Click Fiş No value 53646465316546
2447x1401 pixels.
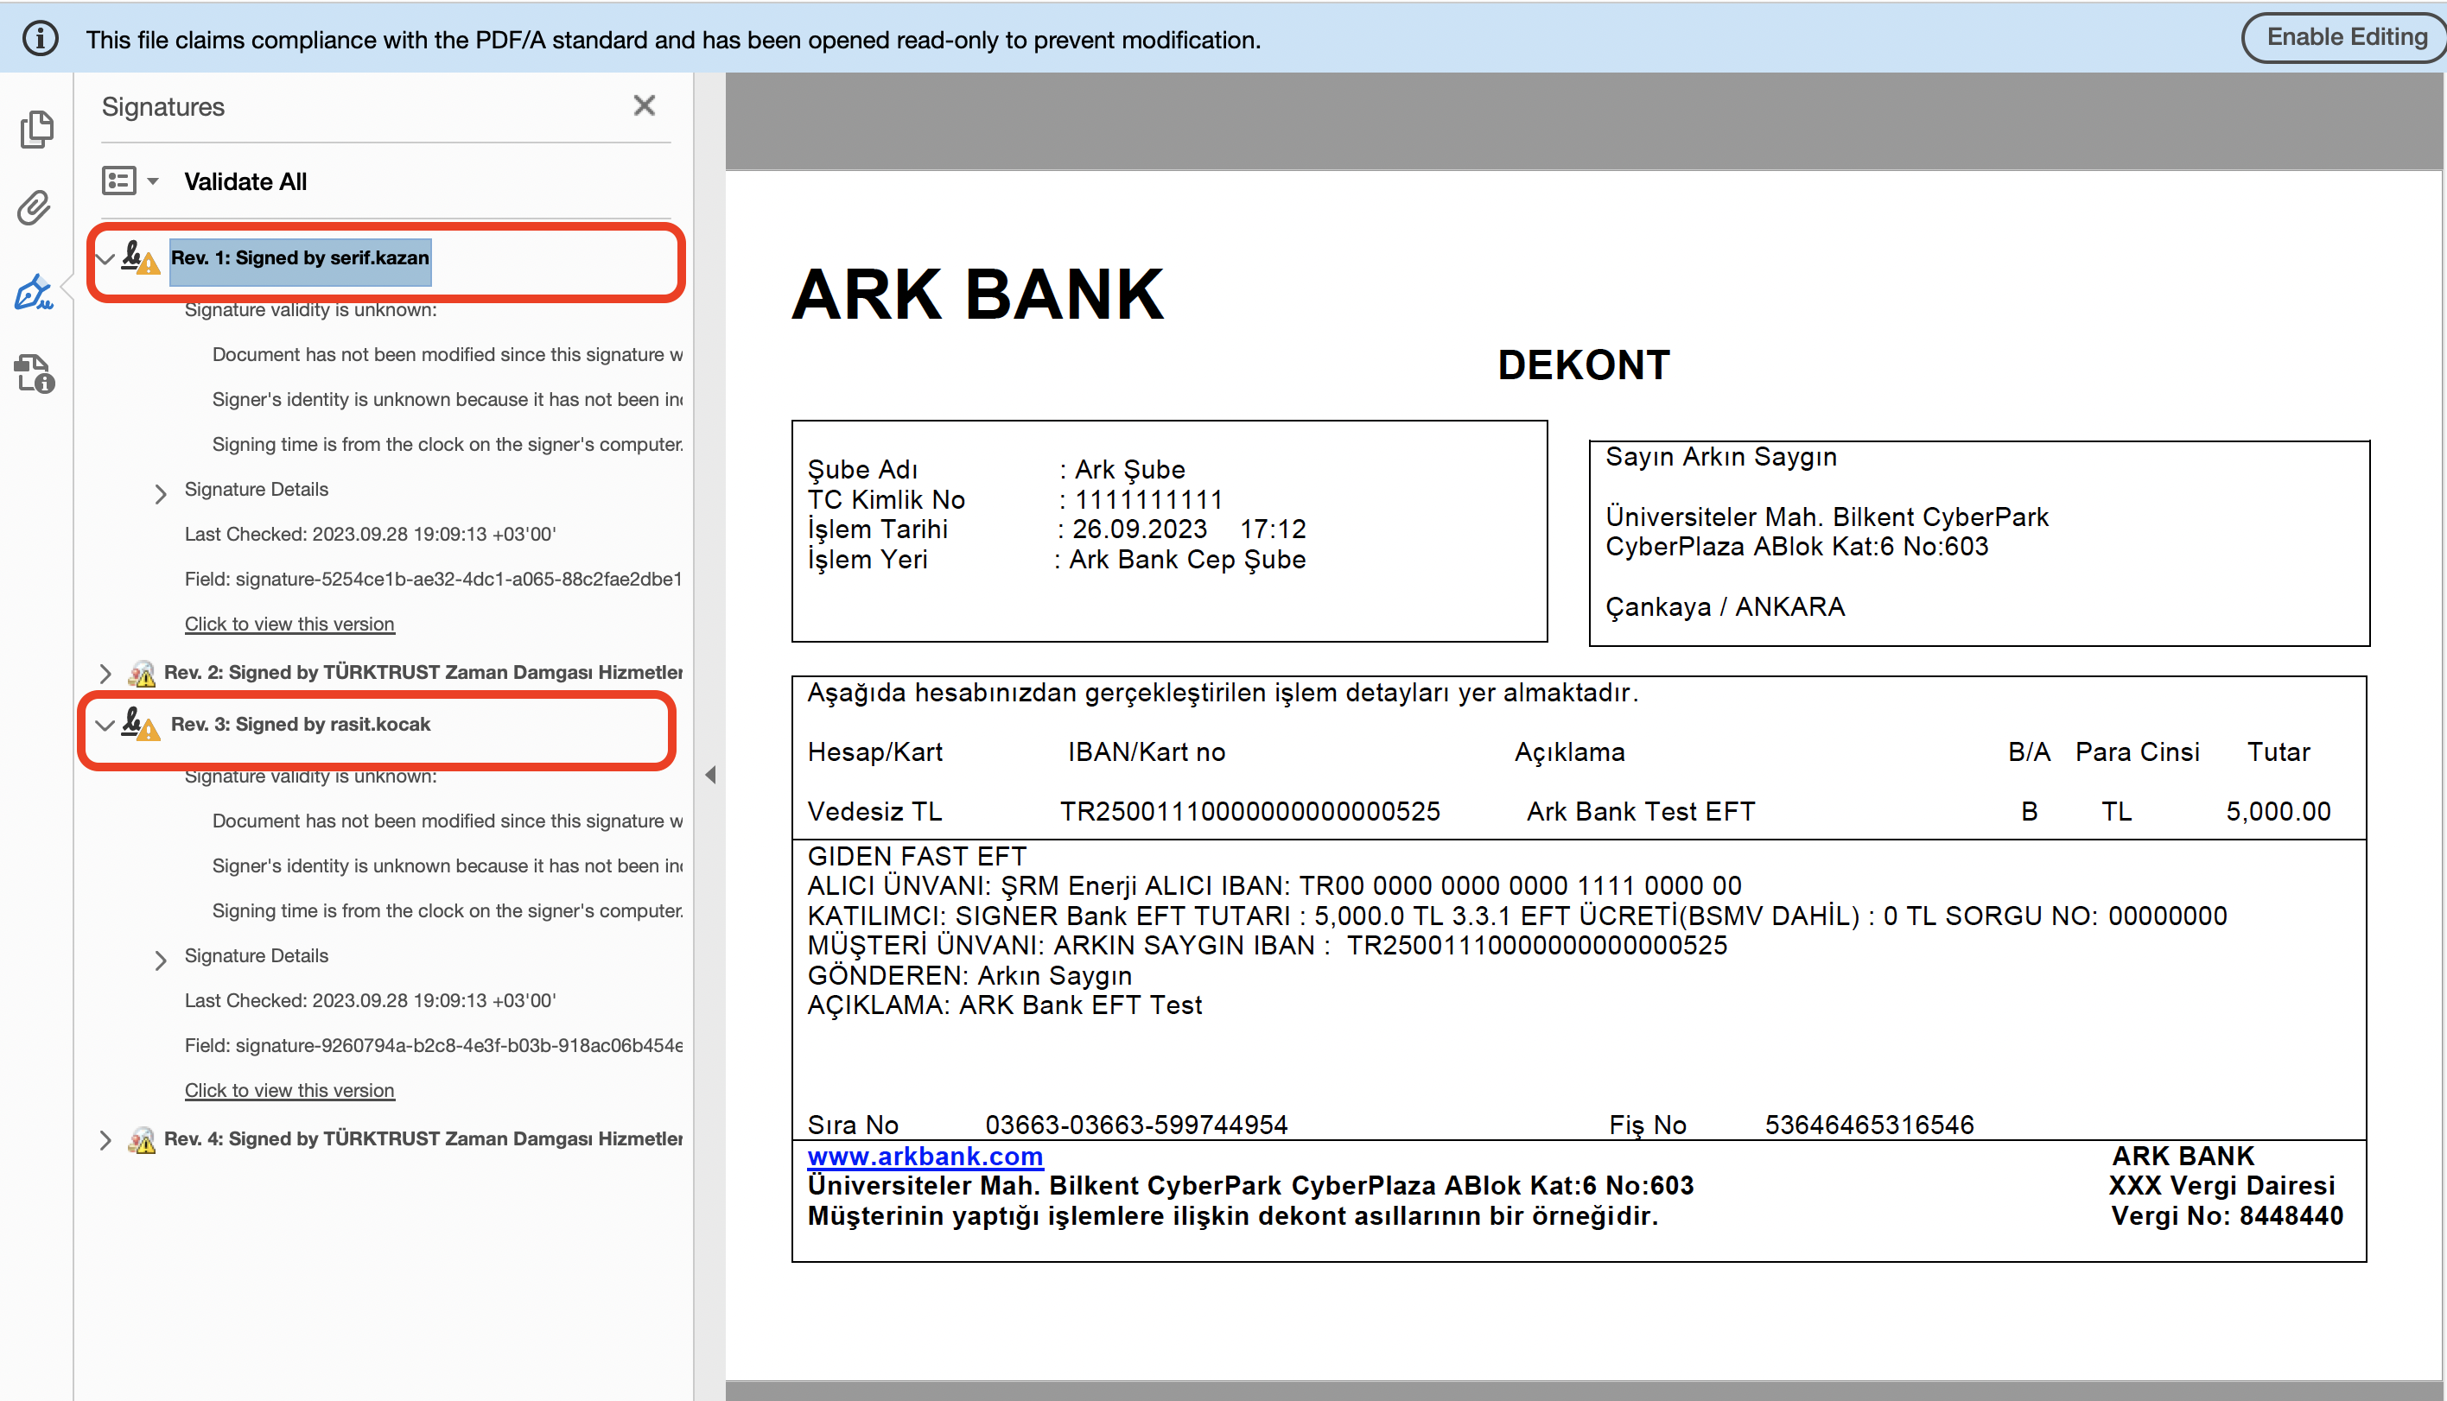[x=1869, y=1124]
